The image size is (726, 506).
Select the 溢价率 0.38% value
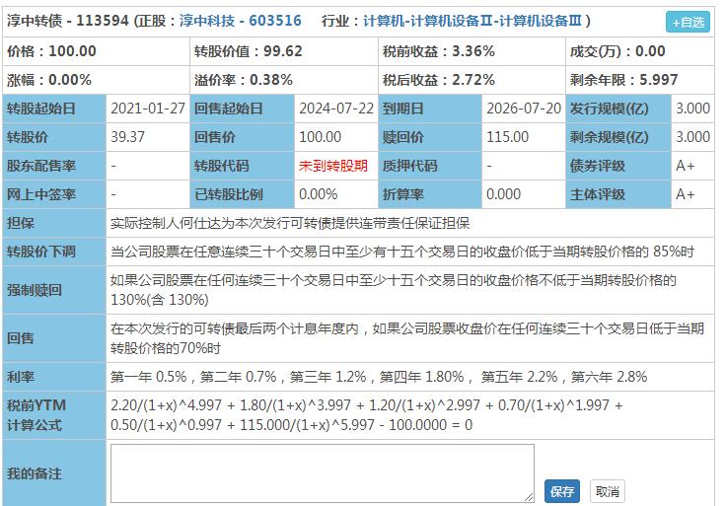point(271,80)
